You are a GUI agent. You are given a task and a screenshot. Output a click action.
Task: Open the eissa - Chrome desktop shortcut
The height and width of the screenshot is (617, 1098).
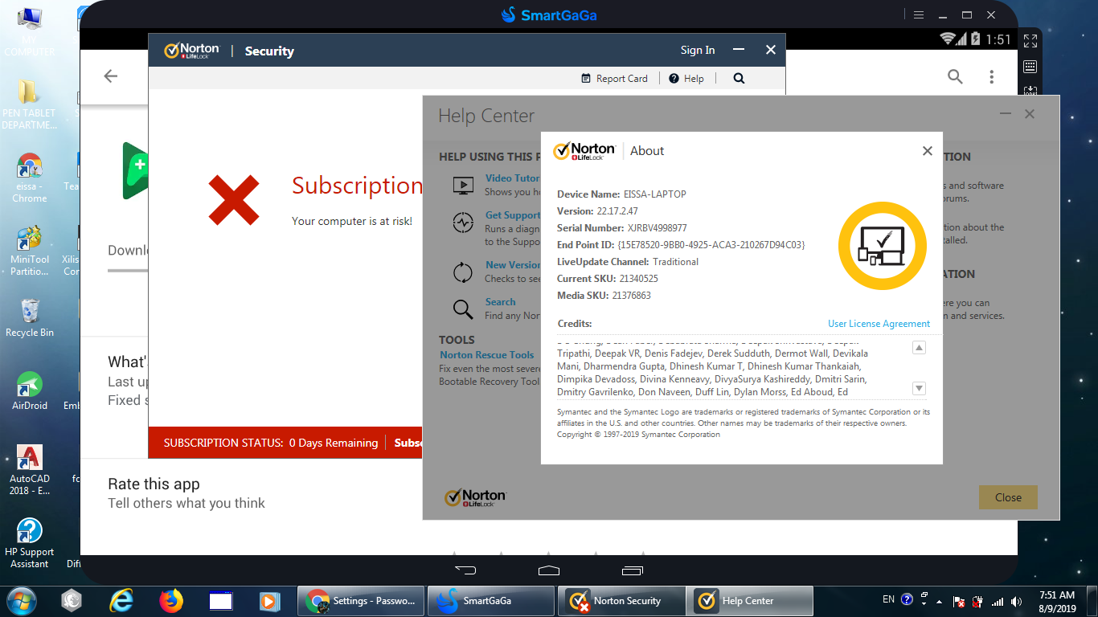[x=30, y=178]
